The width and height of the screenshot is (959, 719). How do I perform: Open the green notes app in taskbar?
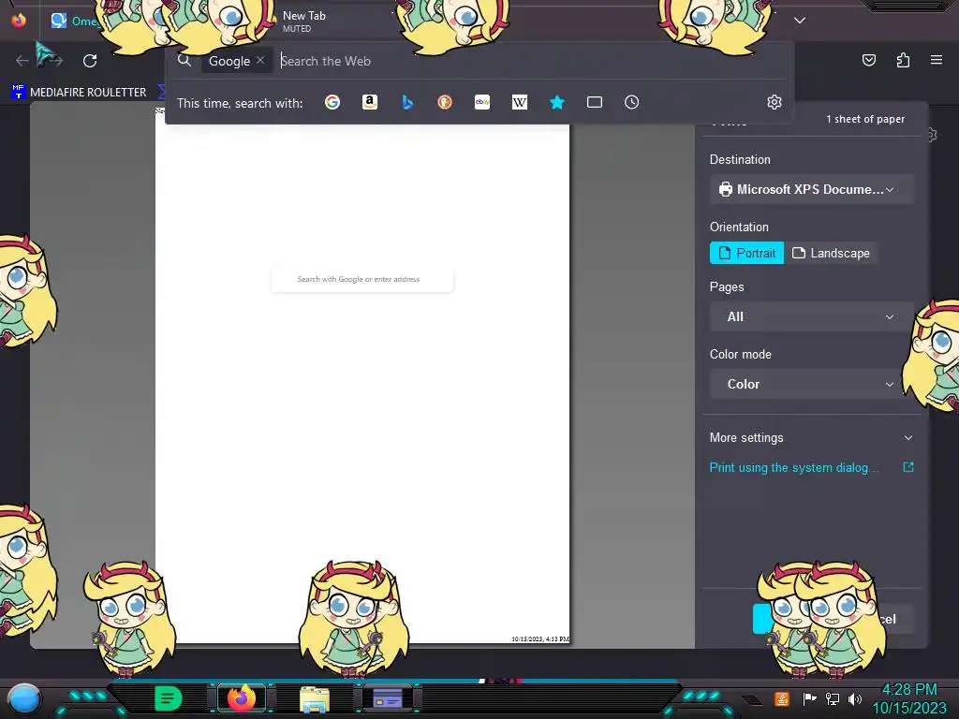pyautogui.click(x=168, y=698)
